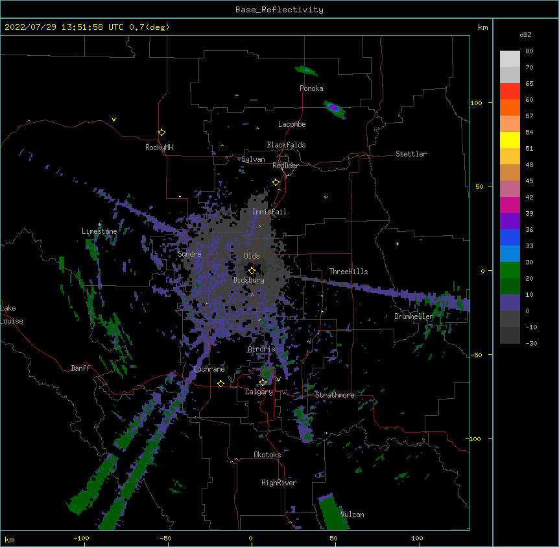
Task: Click the km unit label at bottom-left
Action: [10, 539]
